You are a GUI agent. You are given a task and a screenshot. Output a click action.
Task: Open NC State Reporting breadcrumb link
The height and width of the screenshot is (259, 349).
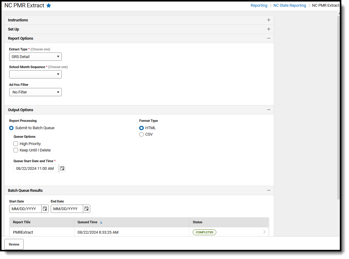(290, 5)
